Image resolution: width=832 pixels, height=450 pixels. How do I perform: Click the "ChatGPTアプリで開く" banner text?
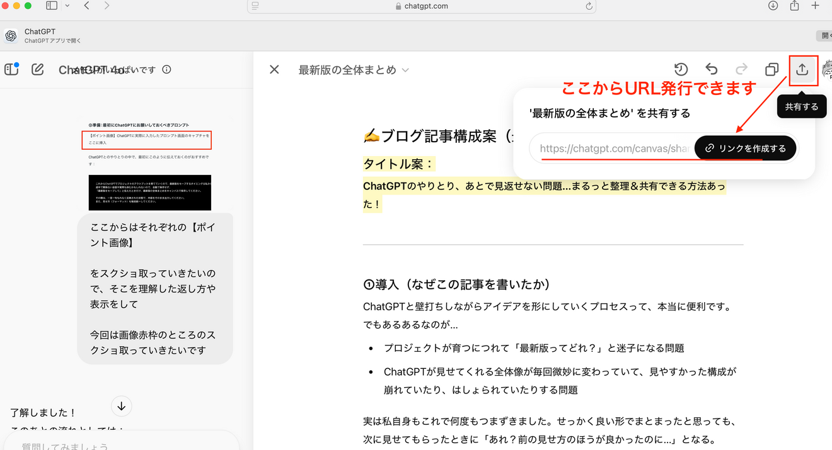coord(52,41)
